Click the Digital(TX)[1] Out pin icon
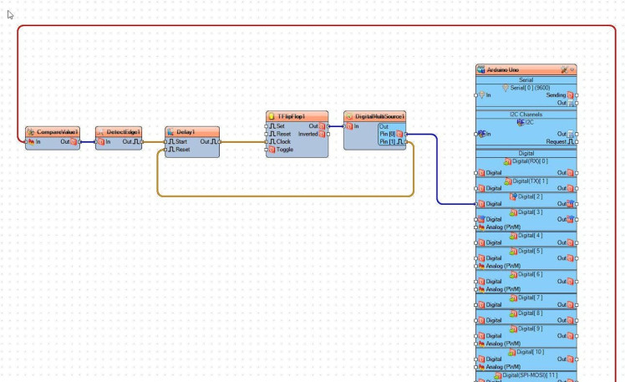The width and height of the screenshot is (625, 382). coord(571,188)
